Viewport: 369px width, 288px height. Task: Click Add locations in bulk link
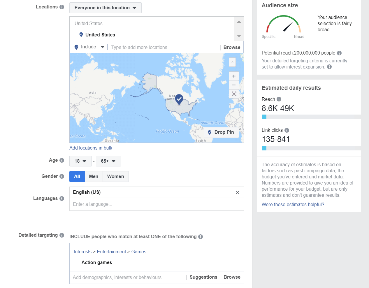[x=91, y=148]
